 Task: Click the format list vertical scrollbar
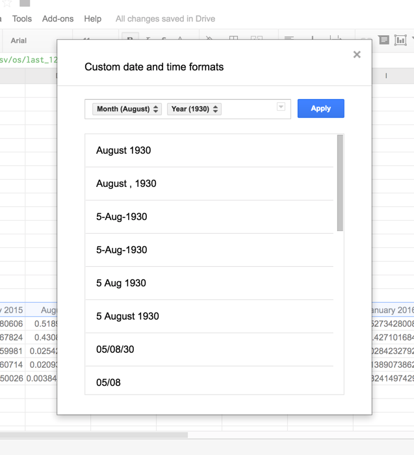[x=340, y=184]
